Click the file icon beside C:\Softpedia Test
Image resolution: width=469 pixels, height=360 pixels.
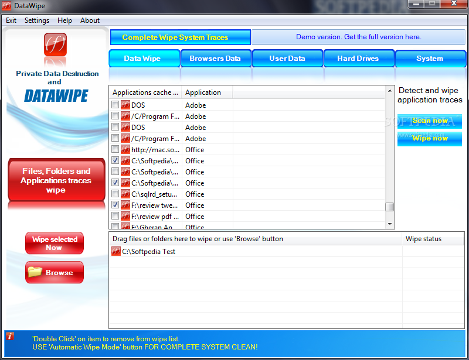tap(115, 251)
